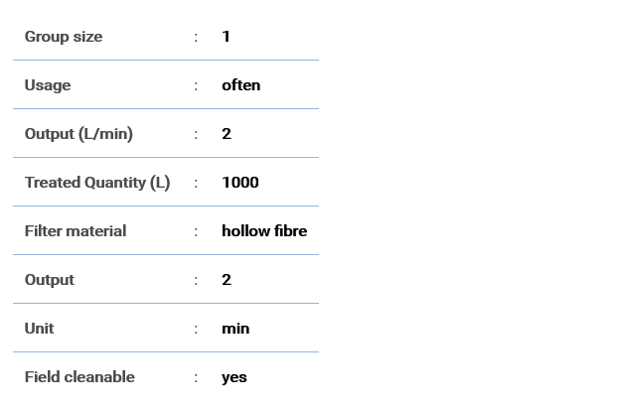
Task: Click the Treated Quantity (L) label
Action: tap(97, 183)
